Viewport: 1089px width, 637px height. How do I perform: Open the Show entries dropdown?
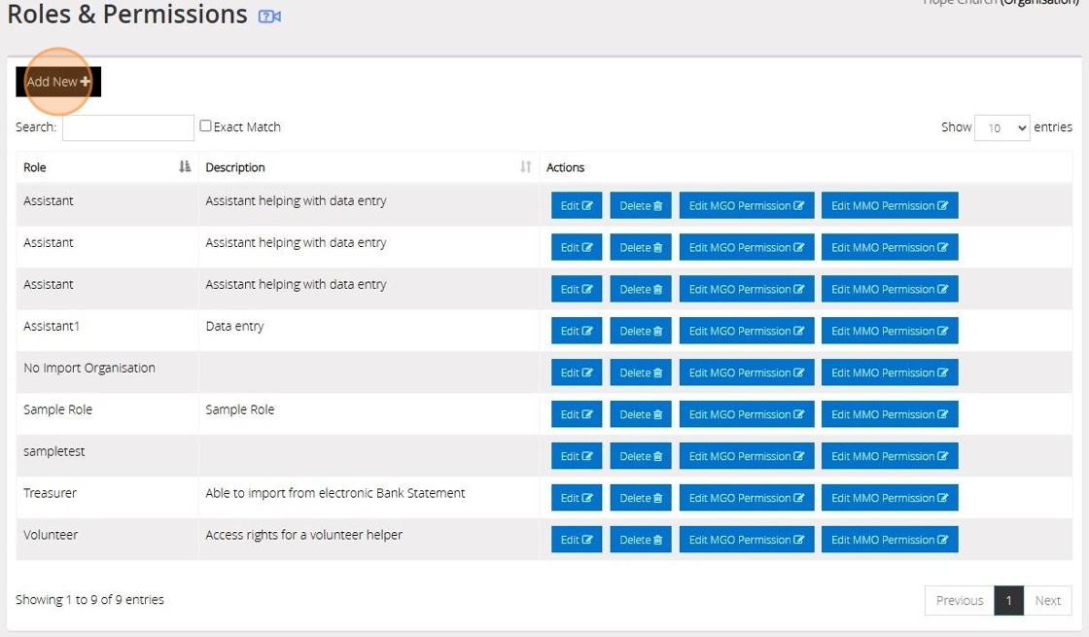[1001, 127]
